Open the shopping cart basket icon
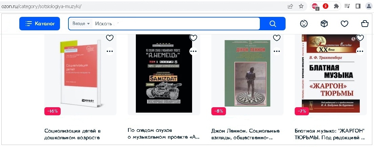 point(365,24)
